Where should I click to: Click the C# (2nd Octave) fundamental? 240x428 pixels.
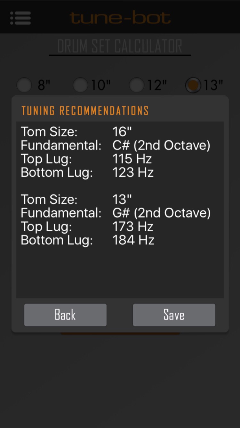coord(161,145)
